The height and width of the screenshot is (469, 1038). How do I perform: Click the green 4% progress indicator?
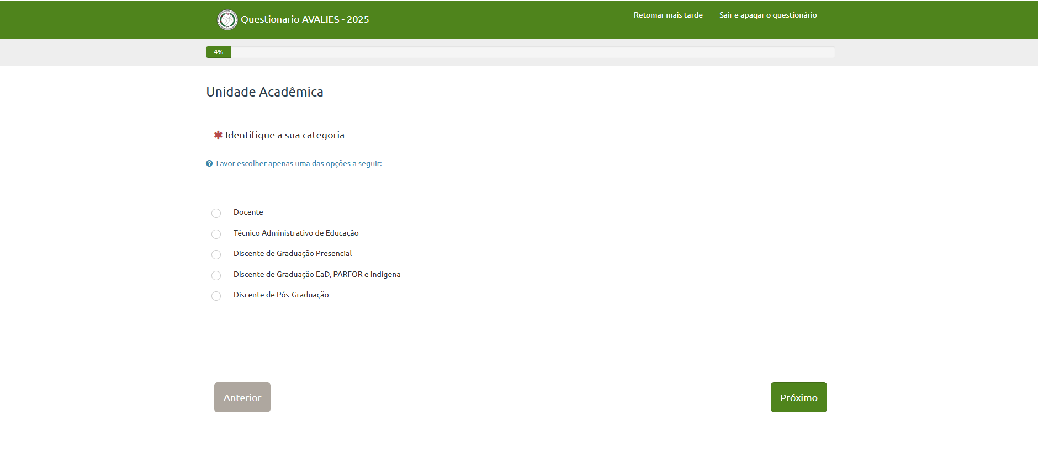pos(219,52)
